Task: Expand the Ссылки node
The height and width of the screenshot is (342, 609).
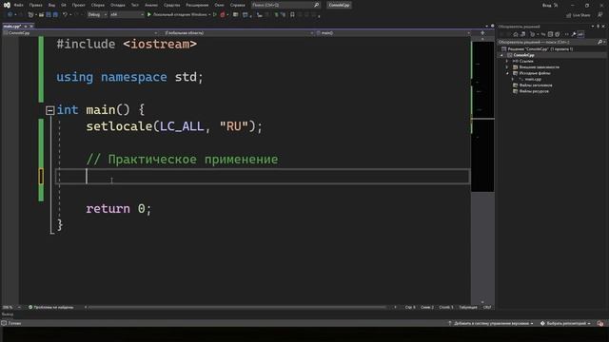Action: pos(507,61)
